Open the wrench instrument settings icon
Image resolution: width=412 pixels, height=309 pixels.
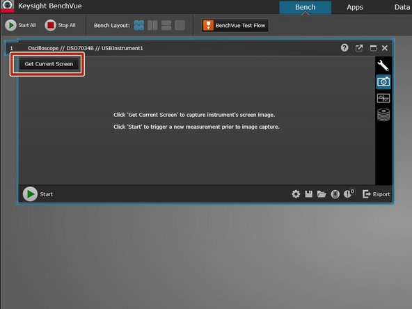383,65
